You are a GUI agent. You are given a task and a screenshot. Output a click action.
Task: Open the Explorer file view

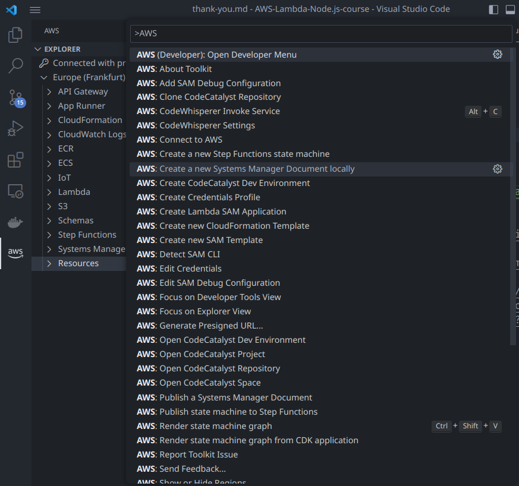click(x=15, y=35)
